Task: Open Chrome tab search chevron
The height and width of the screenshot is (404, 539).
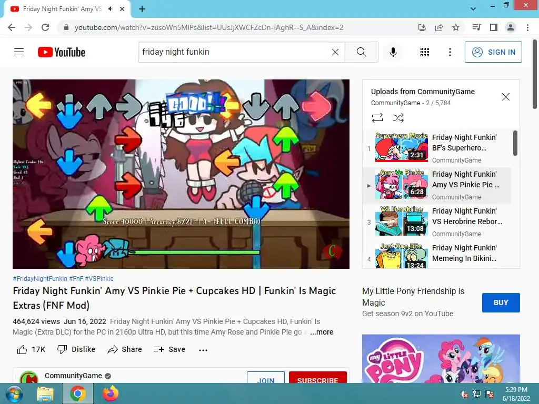Action: coord(473,9)
